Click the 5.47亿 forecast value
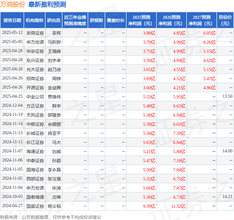Screen dimensions: 234x220 [x=209, y=78]
